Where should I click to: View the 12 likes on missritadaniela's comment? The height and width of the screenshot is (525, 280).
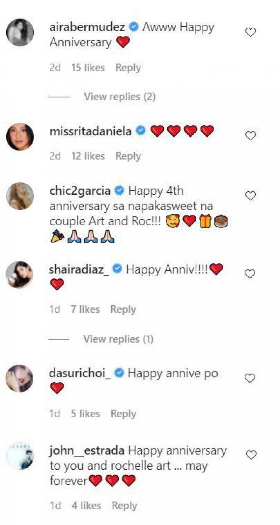point(88,156)
